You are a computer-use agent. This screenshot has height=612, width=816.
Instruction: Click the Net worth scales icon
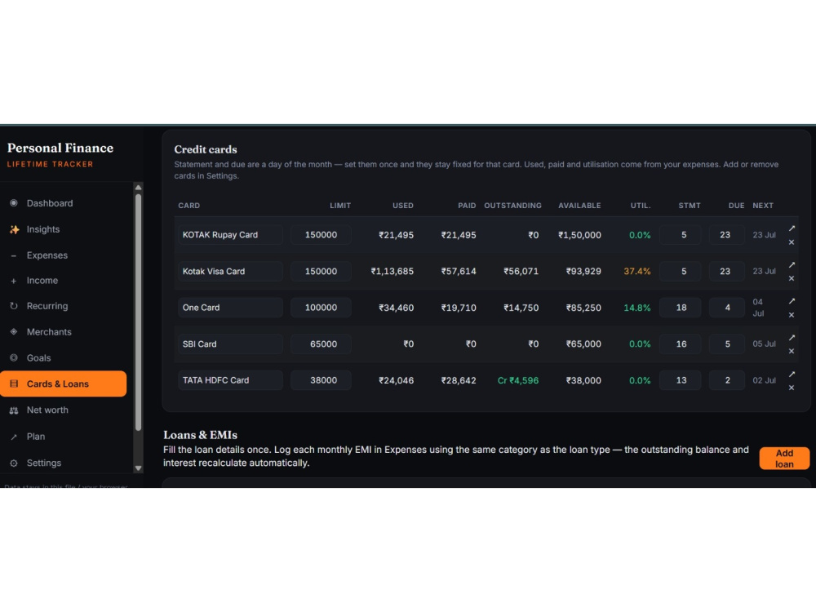(14, 410)
